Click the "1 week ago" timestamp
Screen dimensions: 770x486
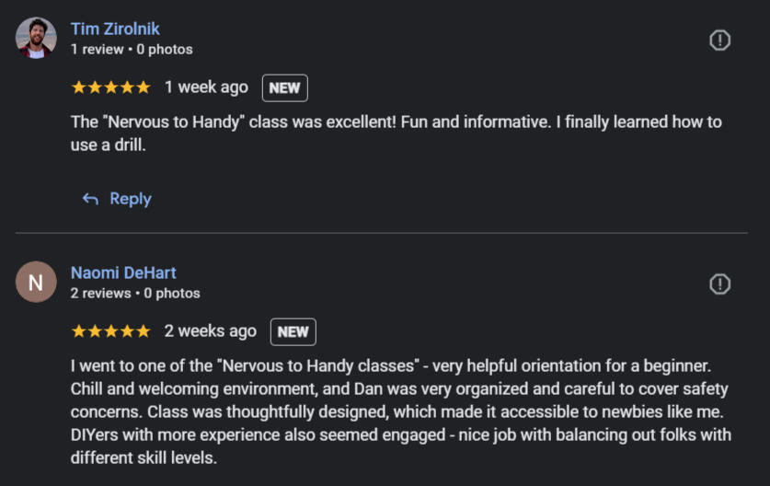click(x=206, y=87)
